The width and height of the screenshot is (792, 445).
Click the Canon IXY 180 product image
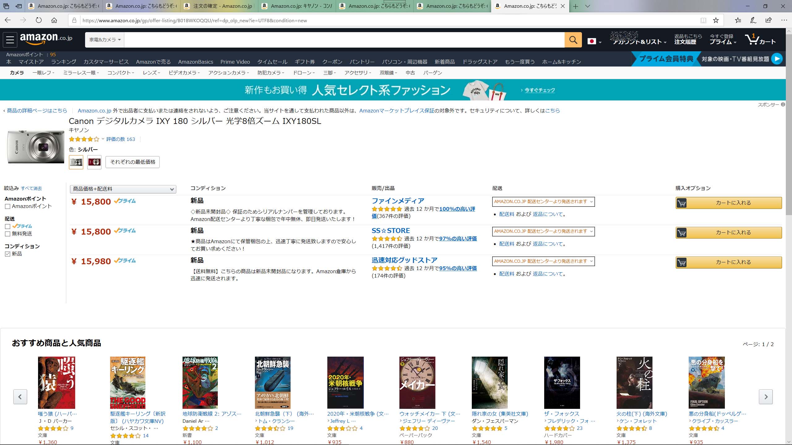point(36,147)
